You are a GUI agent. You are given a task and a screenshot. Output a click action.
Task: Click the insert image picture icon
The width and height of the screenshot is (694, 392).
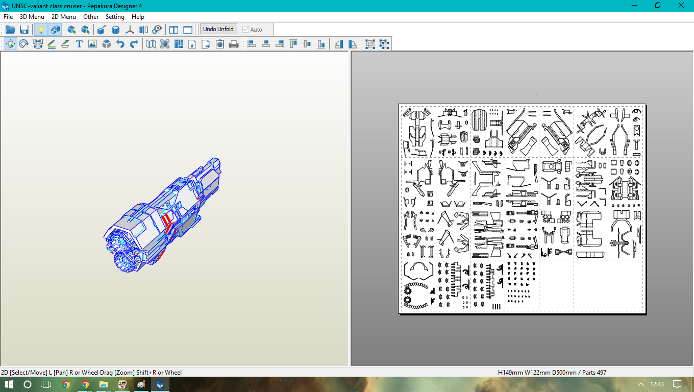click(x=92, y=44)
